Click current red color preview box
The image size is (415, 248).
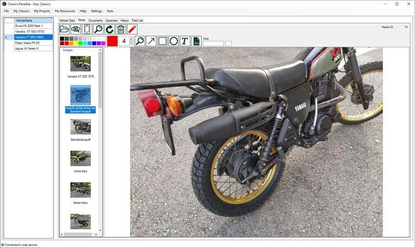(112, 41)
